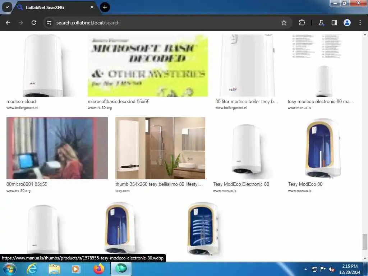Open the Extensions puzzle icon
The image size is (368, 276).
point(302,23)
